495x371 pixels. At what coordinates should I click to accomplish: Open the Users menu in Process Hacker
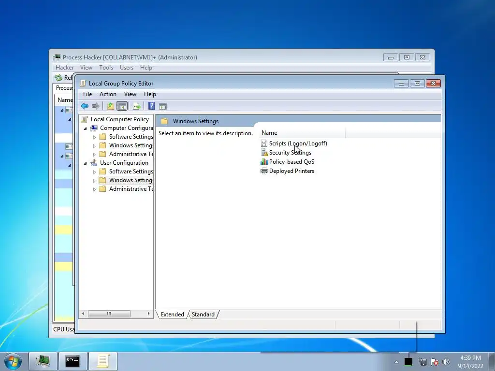point(127,68)
